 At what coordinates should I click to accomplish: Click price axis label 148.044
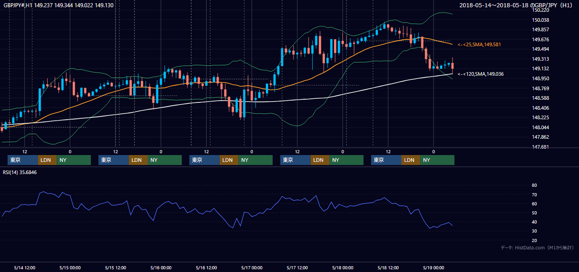(541, 127)
